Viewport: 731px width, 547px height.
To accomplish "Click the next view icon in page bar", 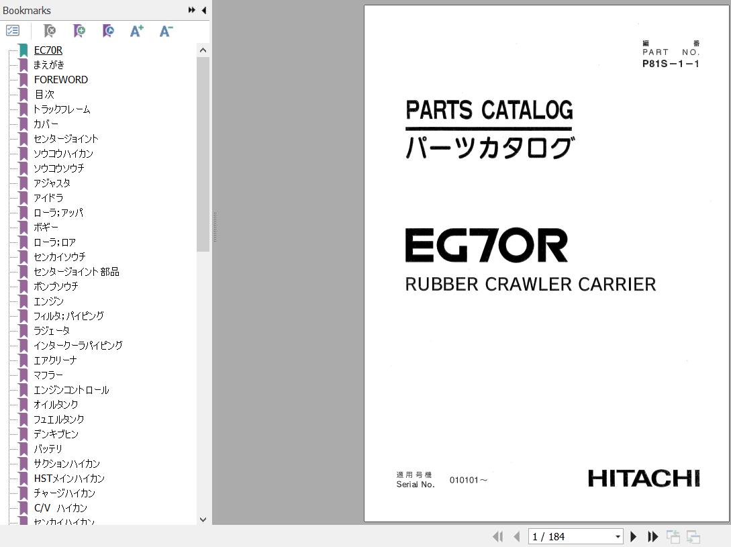I will pos(693,537).
